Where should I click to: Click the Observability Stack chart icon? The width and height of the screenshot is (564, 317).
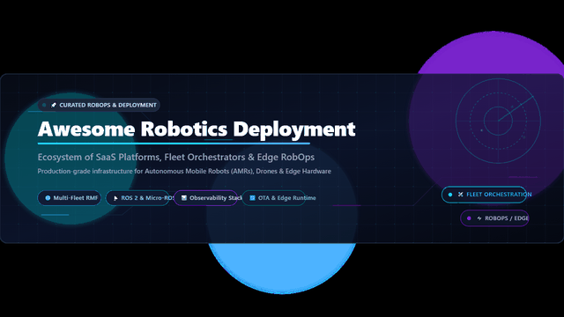coord(184,198)
